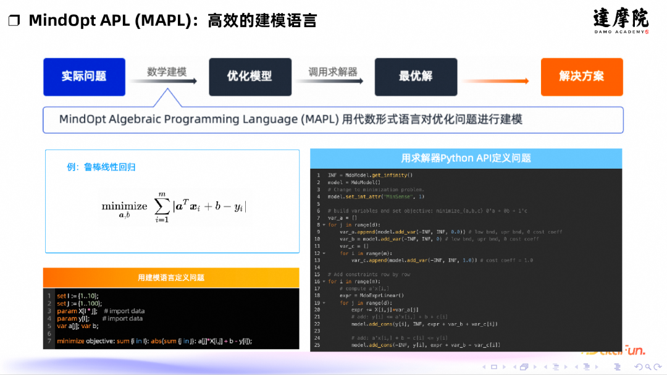This screenshot has width=667, height=375.
Task: Select the 优化模型 flowchart box
Action: click(250, 77)
